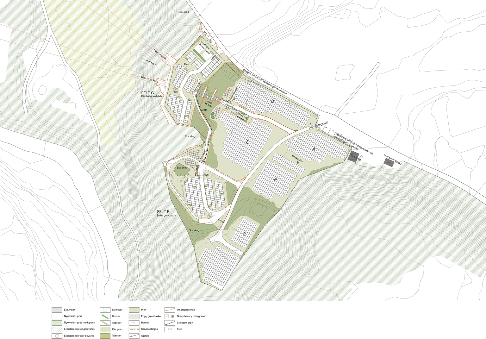Click the orange dashed line legend symbol
Image resolution: width=486 pixels, height=339 pixels.
coord(170,310)
